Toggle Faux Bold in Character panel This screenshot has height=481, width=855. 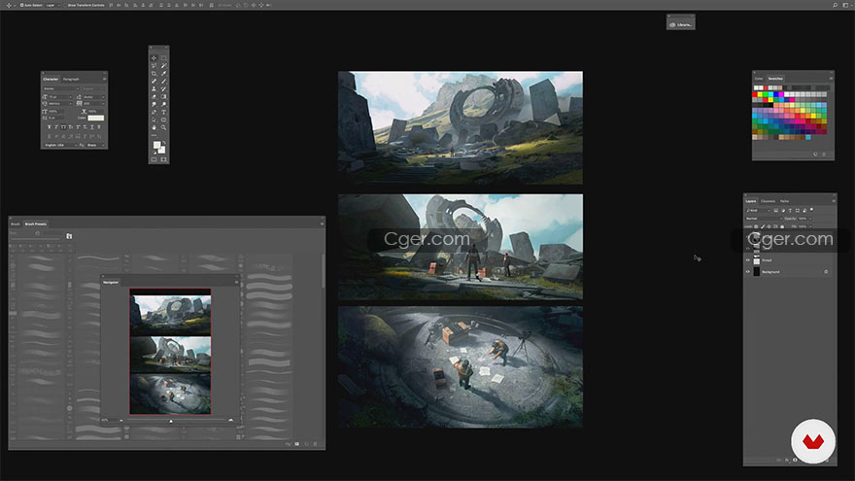[x=50, y=127]
